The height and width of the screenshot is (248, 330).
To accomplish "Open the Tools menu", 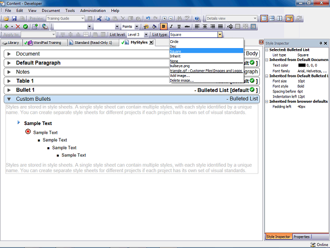I will [x=70, y=10].
